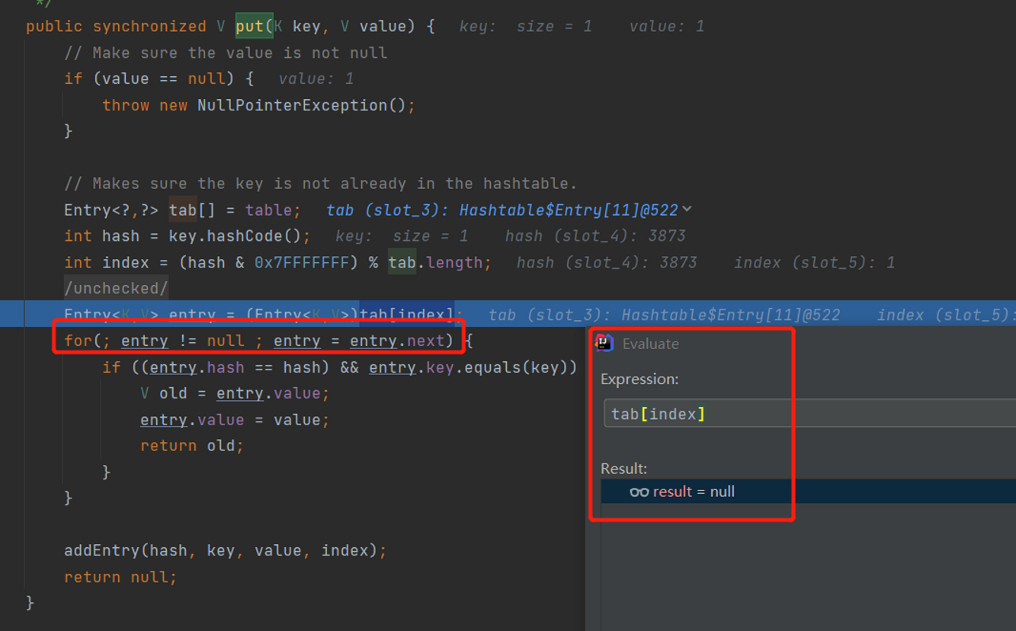Click the 'entry.value = value;' statement
The image size is (1016, 631).
pyautogui.click(x=235, y=420)
